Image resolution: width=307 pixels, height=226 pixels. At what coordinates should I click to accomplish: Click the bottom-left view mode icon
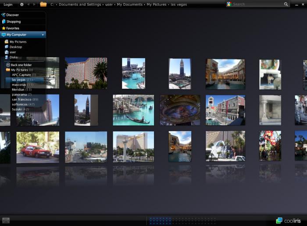pos(6,220)
